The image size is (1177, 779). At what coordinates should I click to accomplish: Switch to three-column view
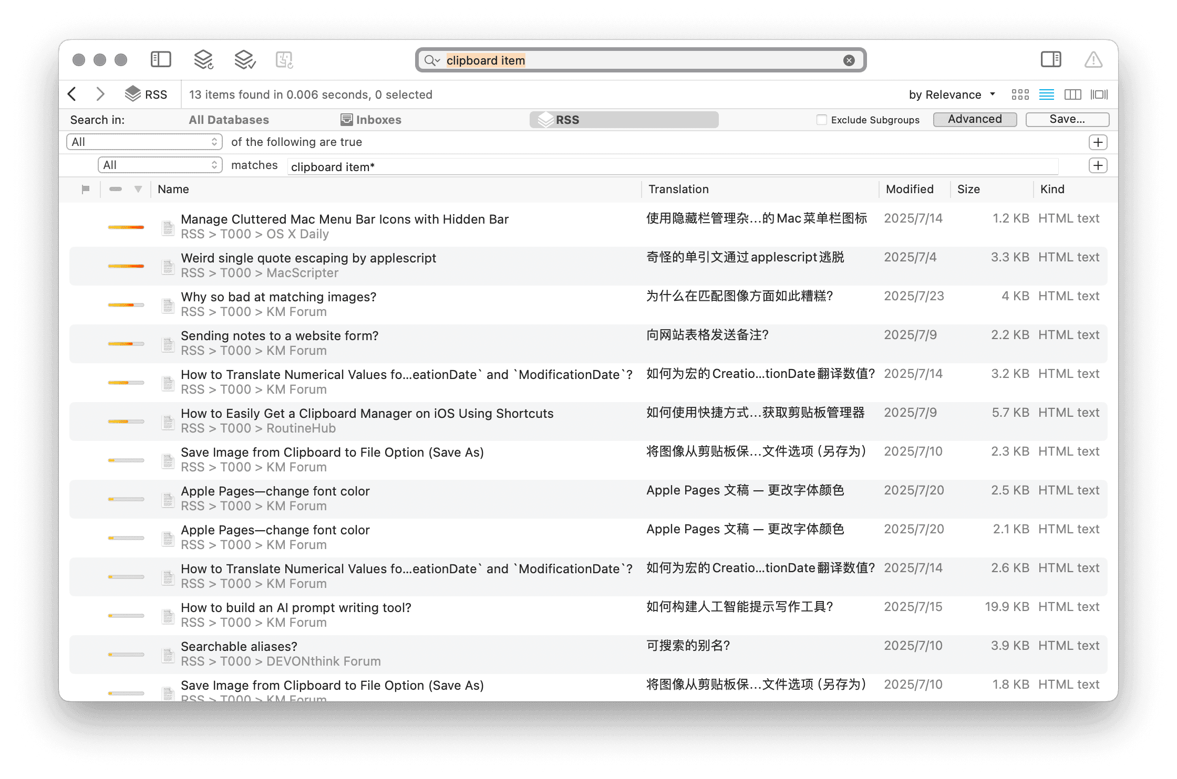1072,94
